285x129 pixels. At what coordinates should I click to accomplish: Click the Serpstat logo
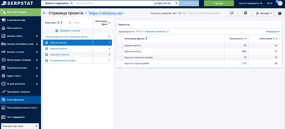point(17,3)
